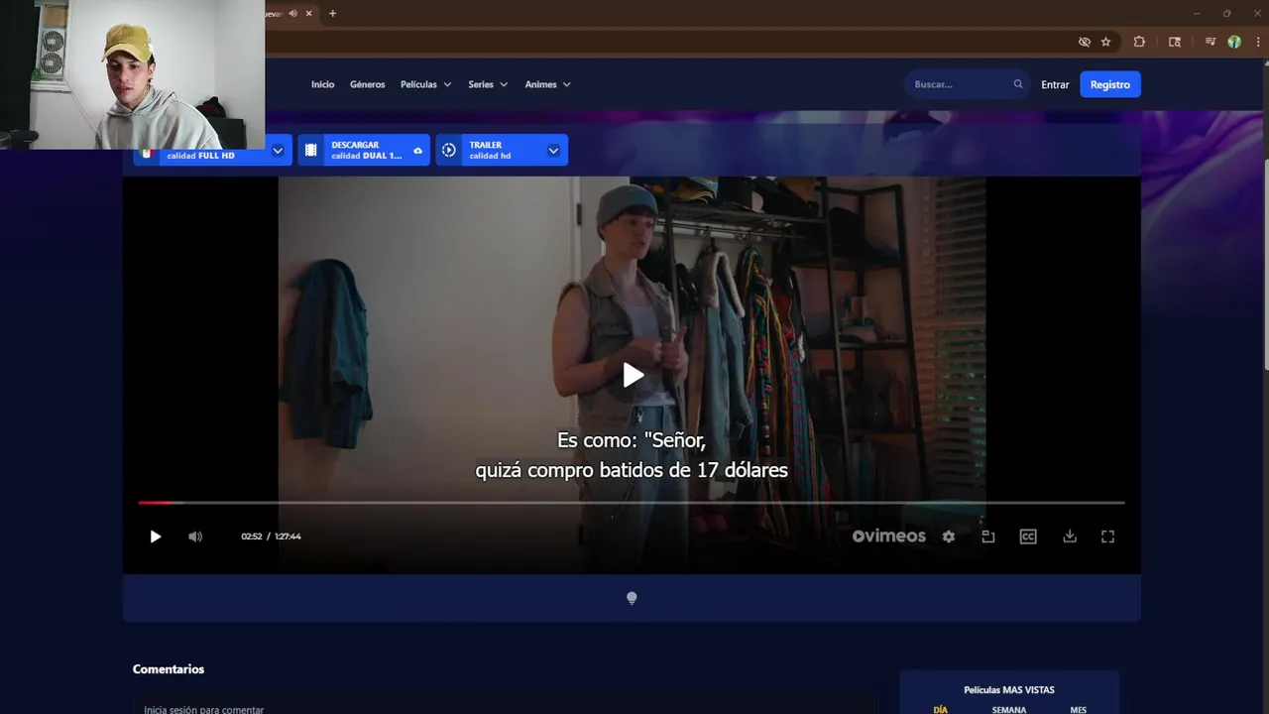1269x714 pixels.
Task: Click the 02:52 / 1:27:44 time display
Action: click(271, 536)
